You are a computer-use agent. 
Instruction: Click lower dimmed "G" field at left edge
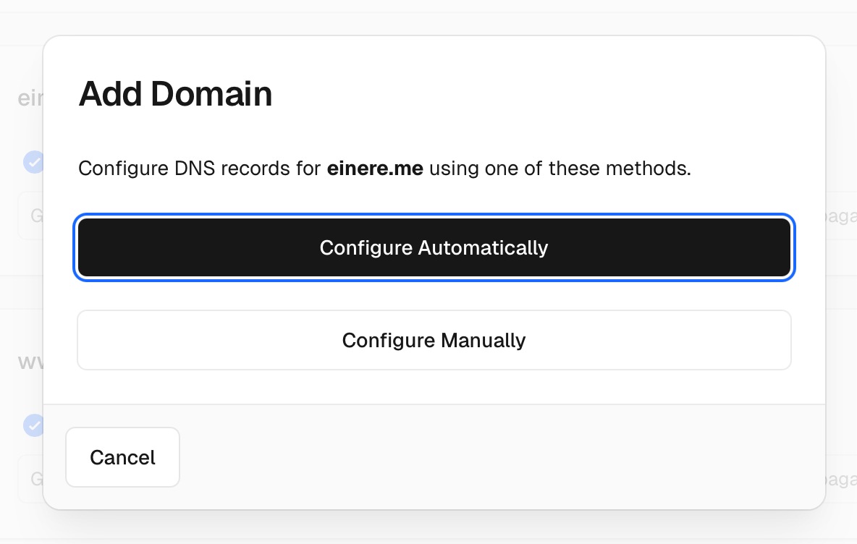tap(35, 479)
